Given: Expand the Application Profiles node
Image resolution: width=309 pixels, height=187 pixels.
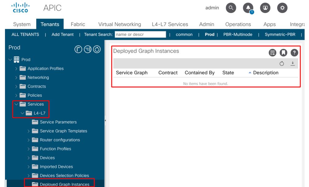Looking at the screenshot, I should (16, 69).
